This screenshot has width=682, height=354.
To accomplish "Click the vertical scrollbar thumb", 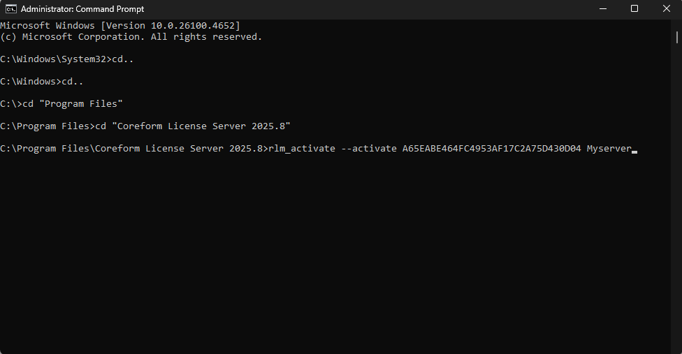I will (677, 37).
